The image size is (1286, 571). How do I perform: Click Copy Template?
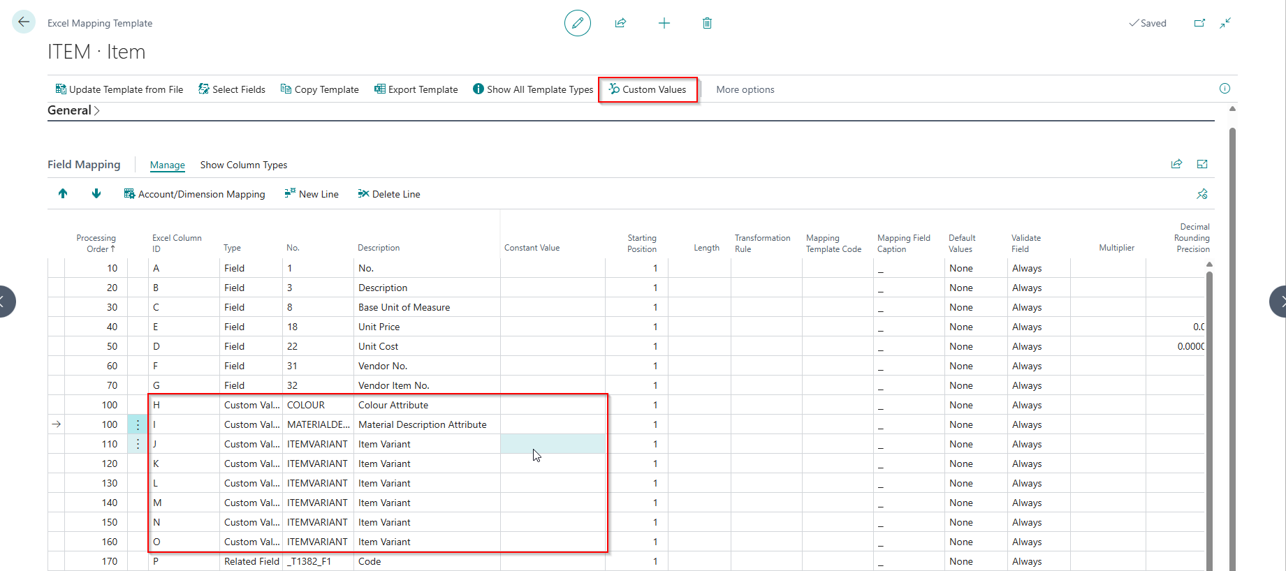click(x=319, y=89)
